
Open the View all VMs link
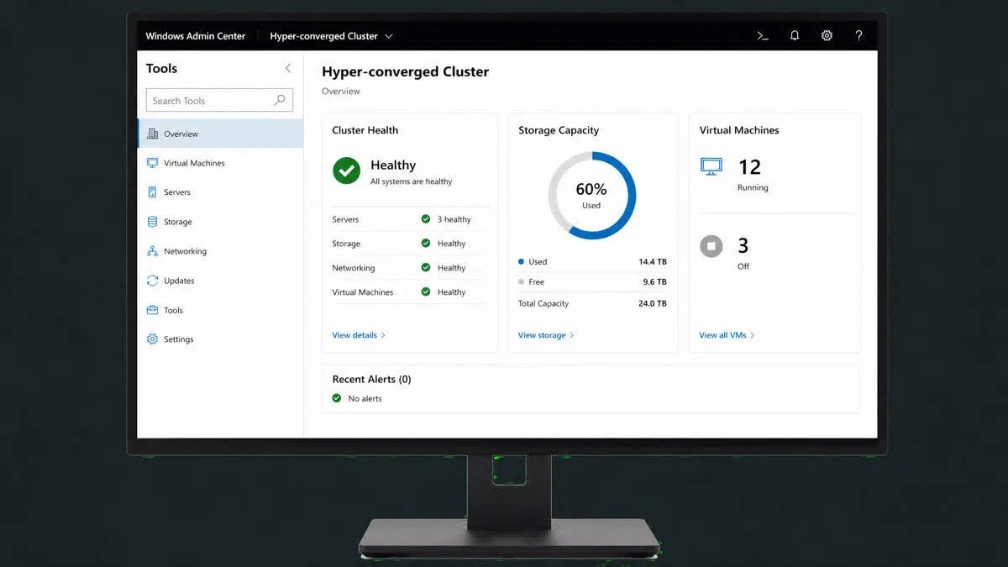[x=727, y=335]
